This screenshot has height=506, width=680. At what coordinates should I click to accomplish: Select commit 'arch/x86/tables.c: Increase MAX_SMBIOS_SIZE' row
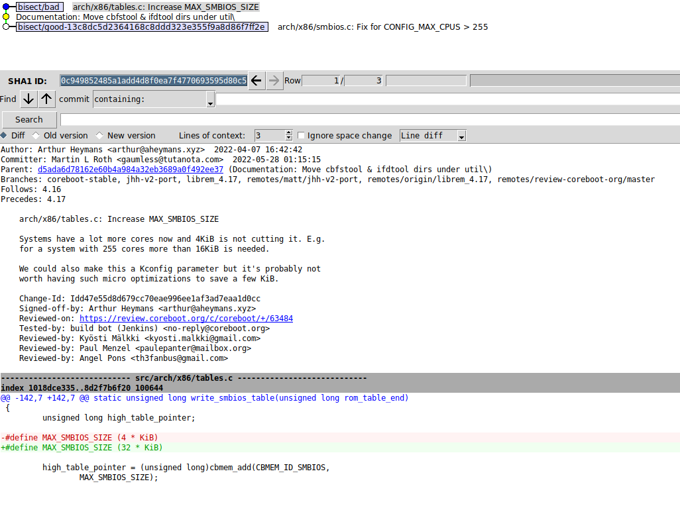pos(166,7)
